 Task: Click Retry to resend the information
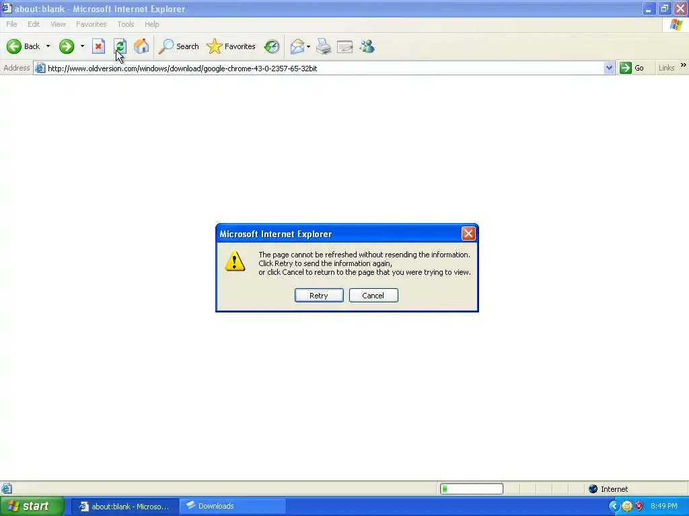click(319, 296)
